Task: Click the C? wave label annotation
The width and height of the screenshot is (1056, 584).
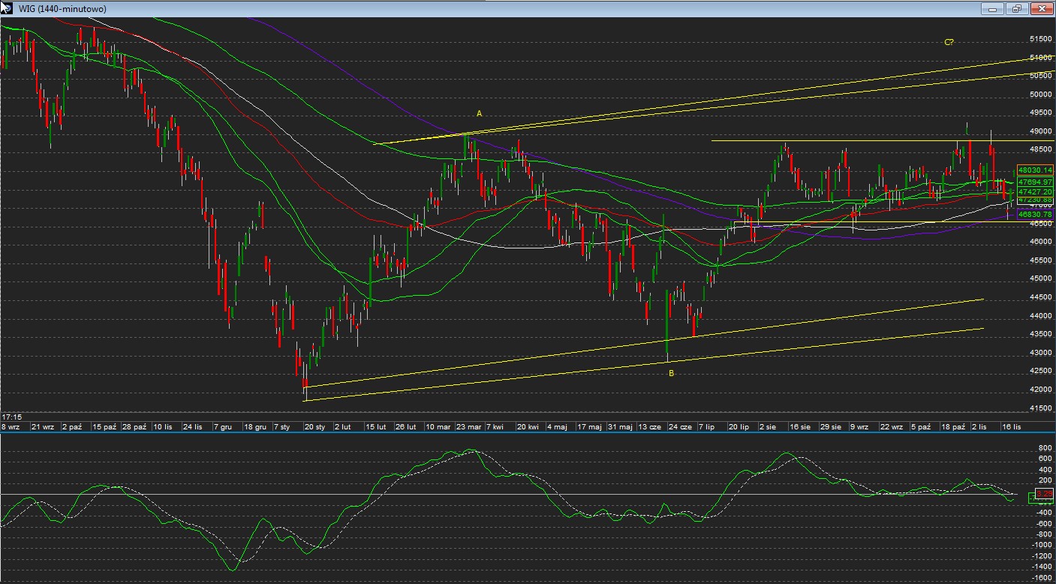Action: coord(949,43)
